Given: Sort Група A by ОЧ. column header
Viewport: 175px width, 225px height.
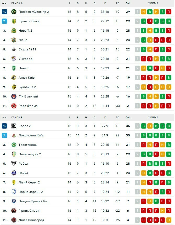Looking at the screenshot, I should [128, 3].
